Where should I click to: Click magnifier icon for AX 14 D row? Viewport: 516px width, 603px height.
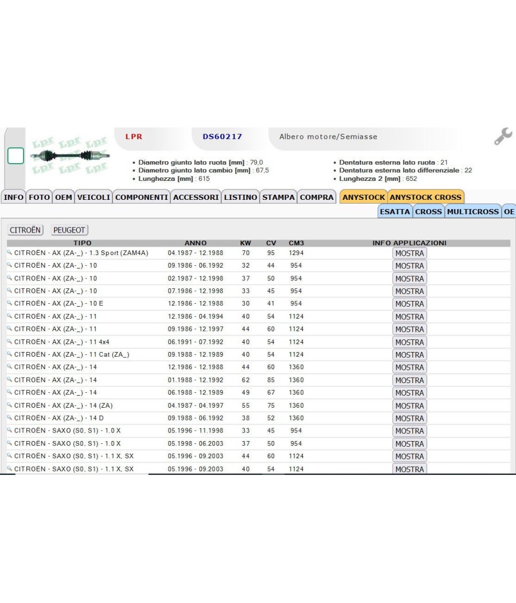10,418
